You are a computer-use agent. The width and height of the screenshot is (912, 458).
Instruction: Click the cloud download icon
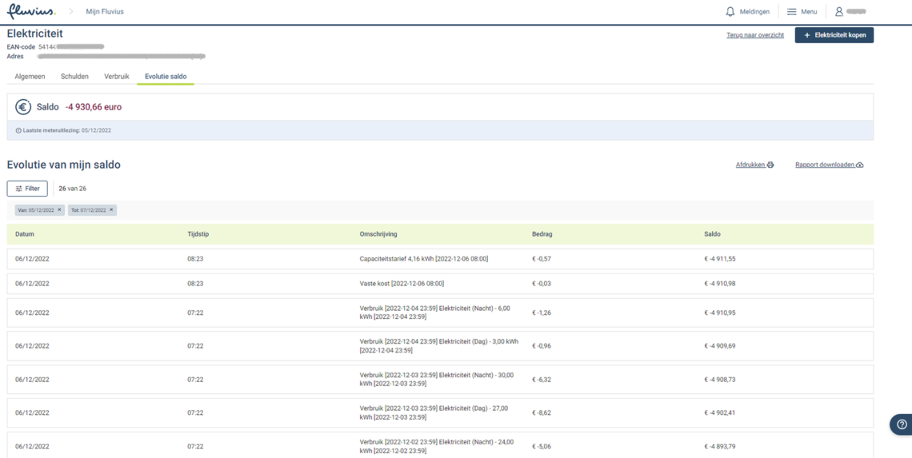click(860, 165)
